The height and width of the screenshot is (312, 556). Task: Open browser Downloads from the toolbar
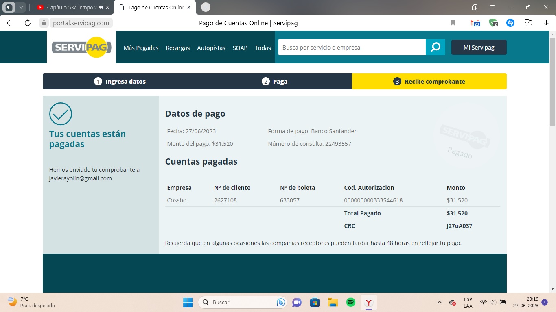(546, 23)
